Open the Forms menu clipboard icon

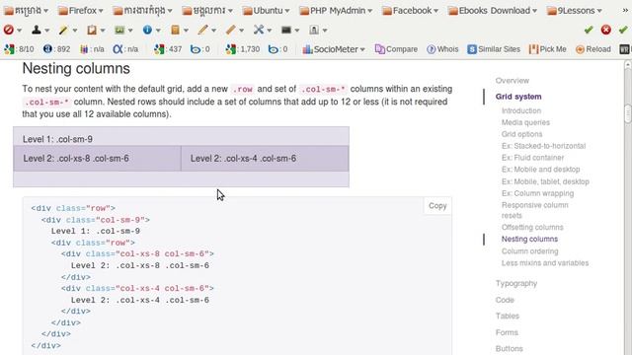click(x=92, y=30)
